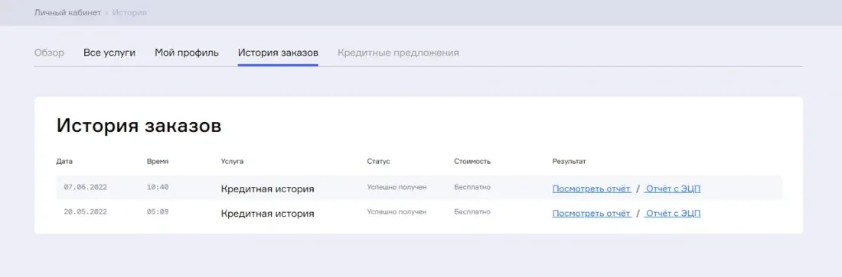This screenshot has height=277, width=842.
Task: Click Кредитная история in the 20.05.2022 row
Action: pos(267,214)
